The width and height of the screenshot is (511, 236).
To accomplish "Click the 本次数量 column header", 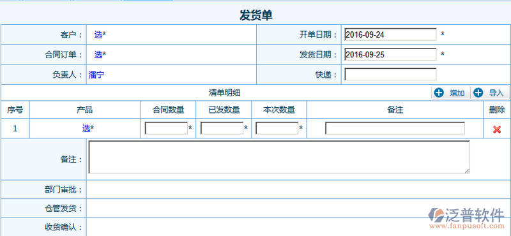I will click(279, 110).
